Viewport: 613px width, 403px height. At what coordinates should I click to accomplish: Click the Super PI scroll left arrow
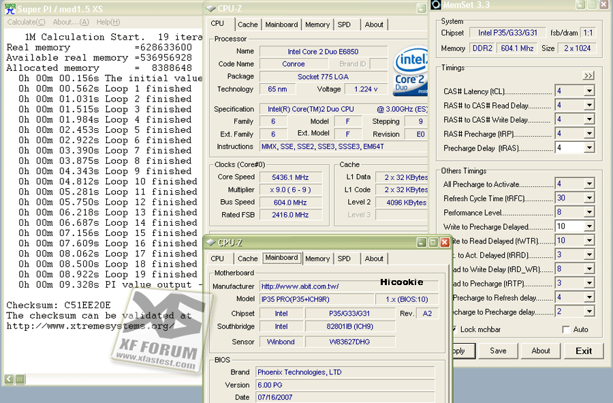click(x=9, y=378)
